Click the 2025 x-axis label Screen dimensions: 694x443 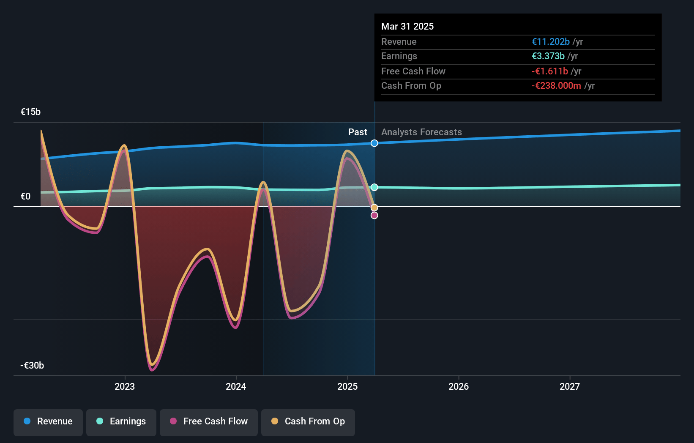(347, 386)
